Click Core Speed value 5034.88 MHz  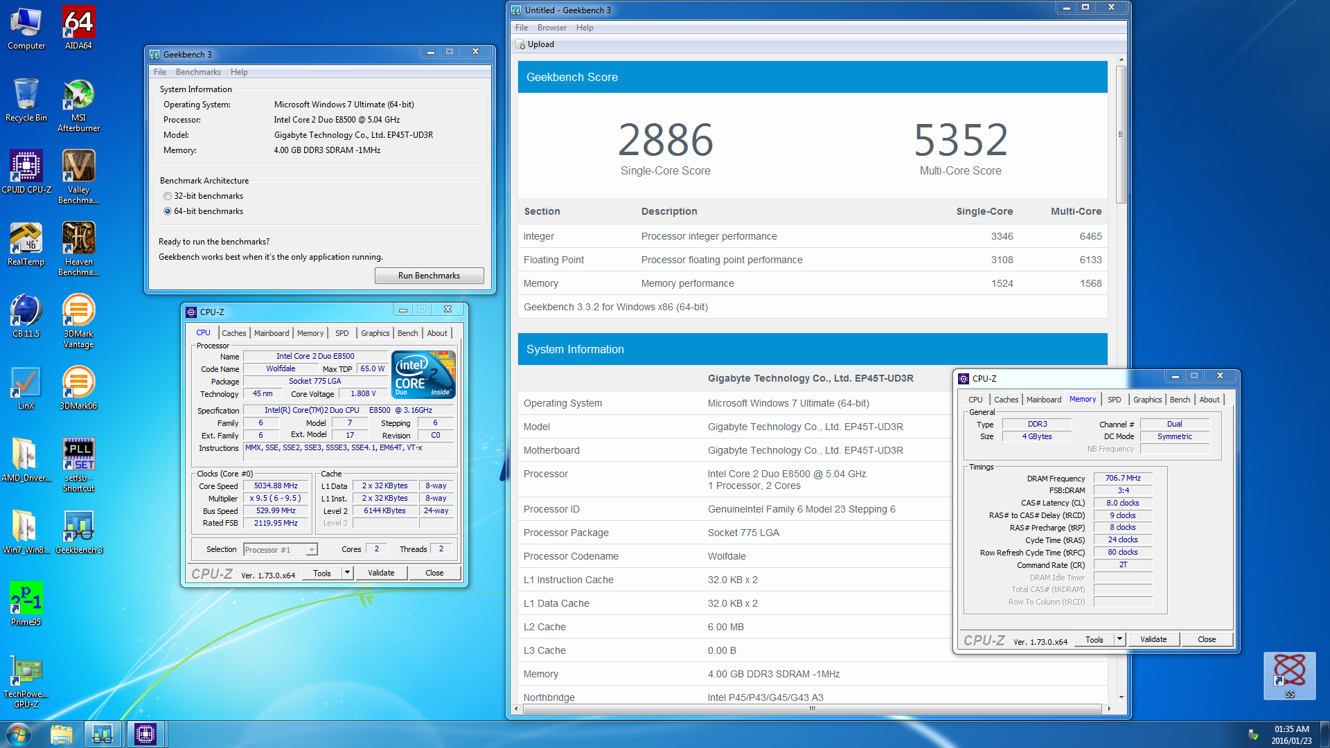[276, 486]
